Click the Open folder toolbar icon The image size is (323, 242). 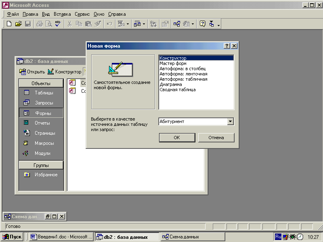pos(18,24)
